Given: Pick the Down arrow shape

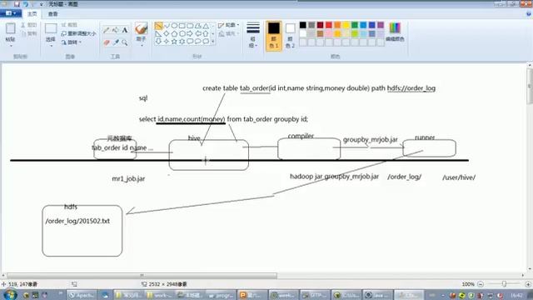Looking at the screenshot, I should pos(158,41).
